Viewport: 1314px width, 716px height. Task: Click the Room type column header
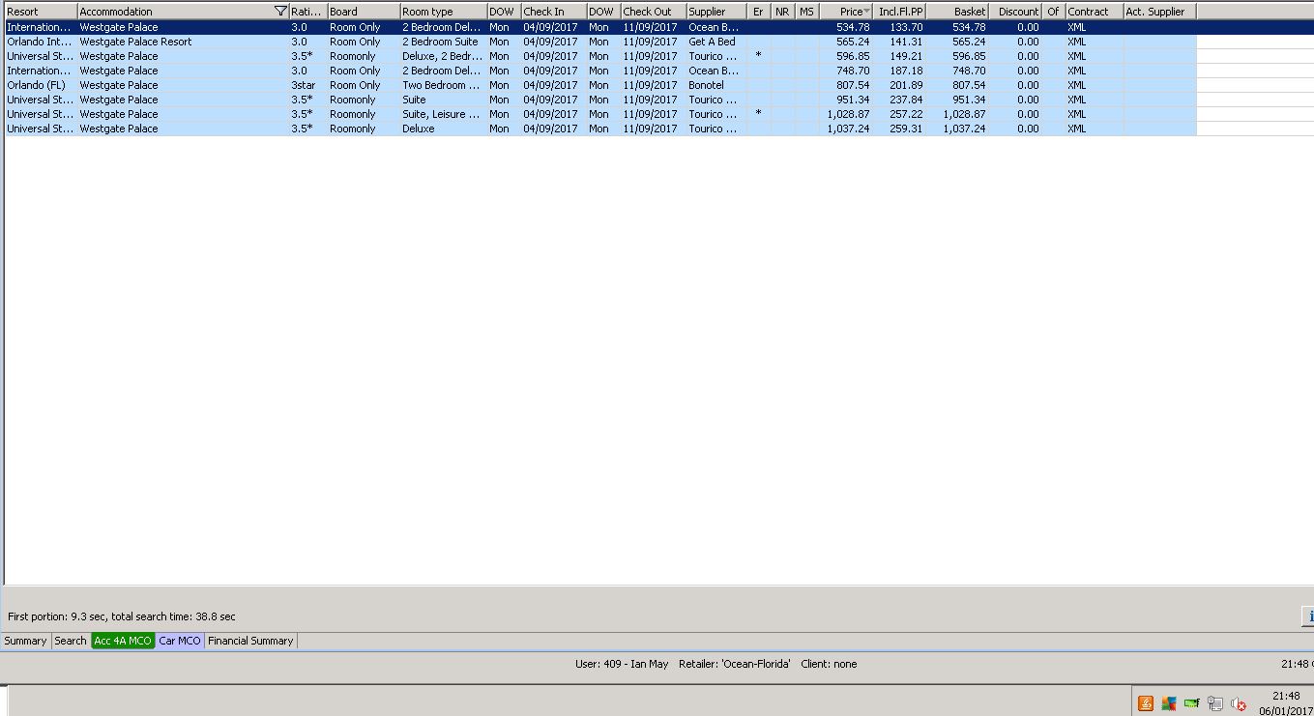click(444, 12)
